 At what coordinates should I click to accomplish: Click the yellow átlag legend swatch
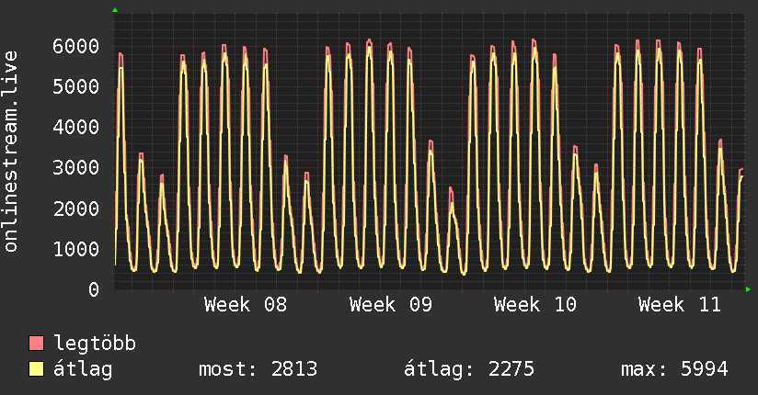(37, 370)
